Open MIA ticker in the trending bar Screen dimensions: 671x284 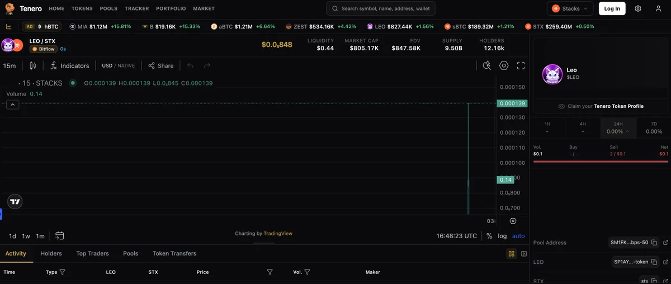pyautogui.click(x=100, y=26)
